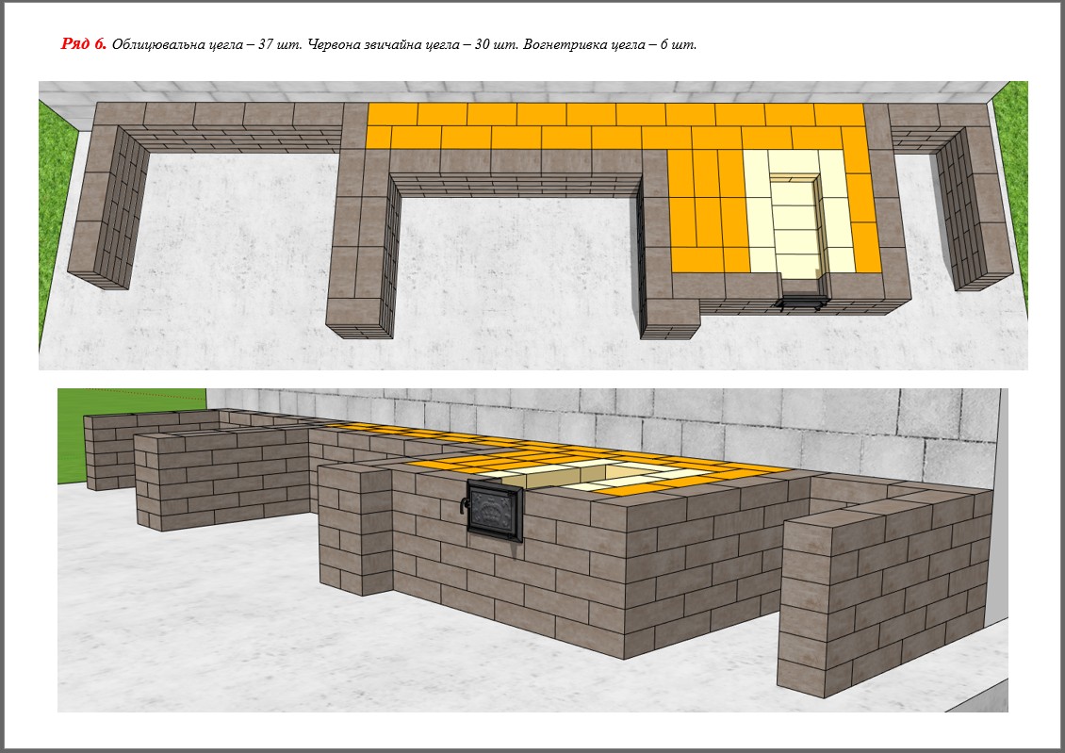Image resolution: width=1065 pixels, height=753 pixels.
Task: Click the red "Ряд 6." heading
Action: 84,44
